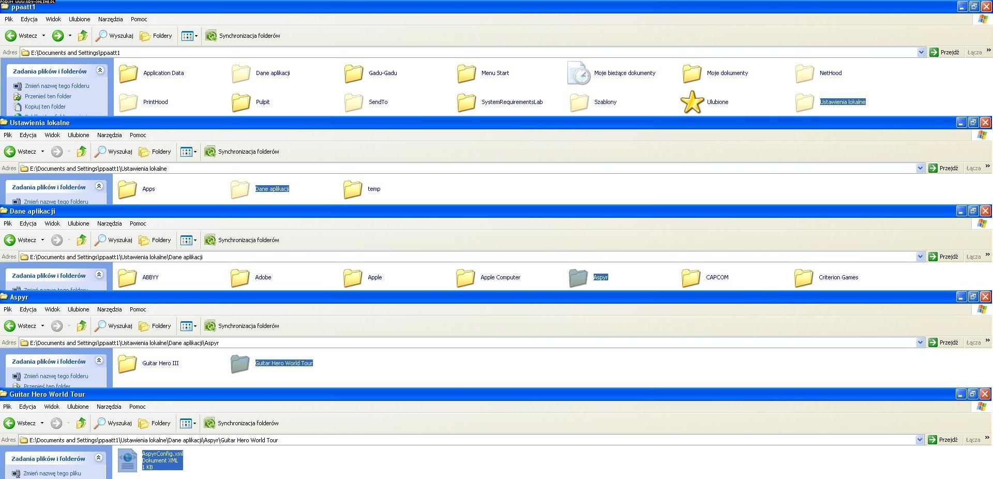Click Foldery in Guitar Hero World Tour window
This screenshot has width=993, height=479.
154,423
